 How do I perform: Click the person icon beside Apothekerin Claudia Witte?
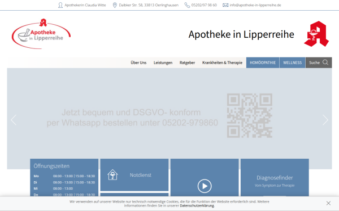coord(60,5)
